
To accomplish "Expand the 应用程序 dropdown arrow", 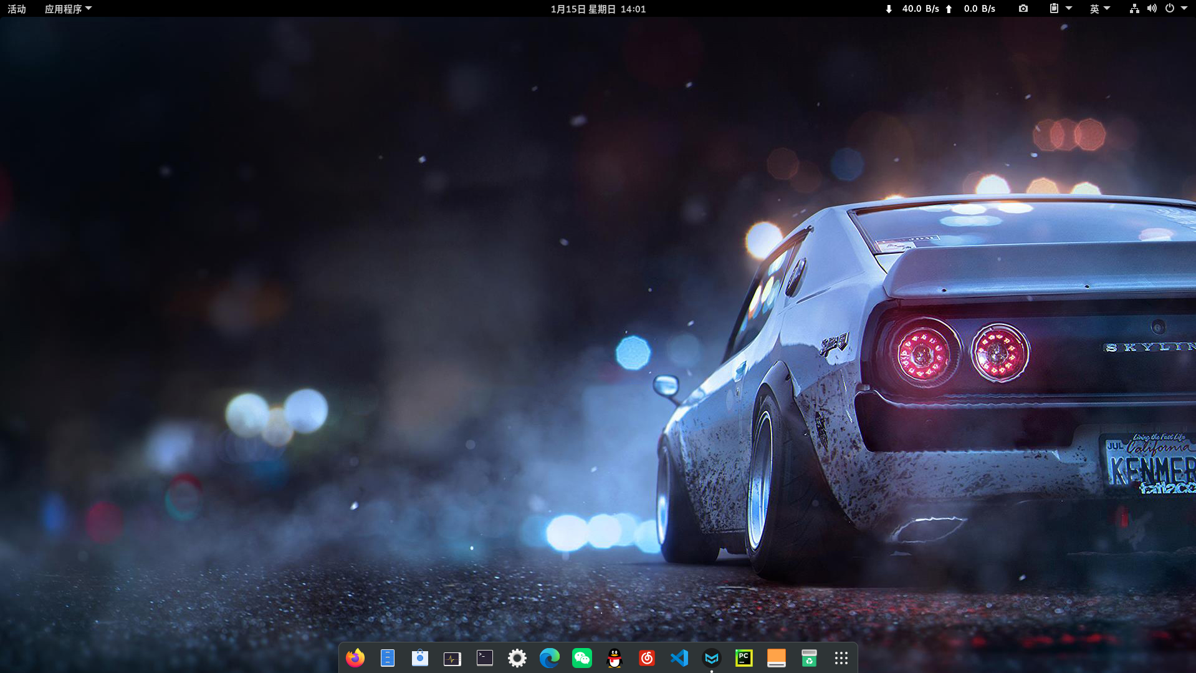I will pyautogui.click(x=89, y=9).
